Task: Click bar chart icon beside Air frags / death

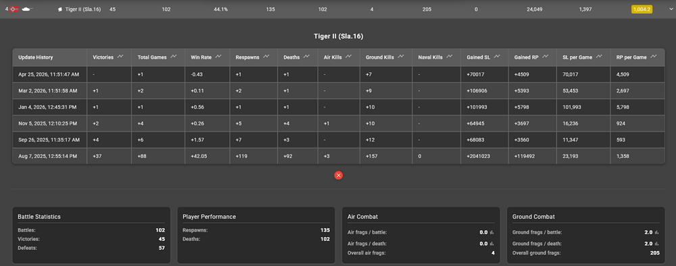Action: tap(492, 244)
